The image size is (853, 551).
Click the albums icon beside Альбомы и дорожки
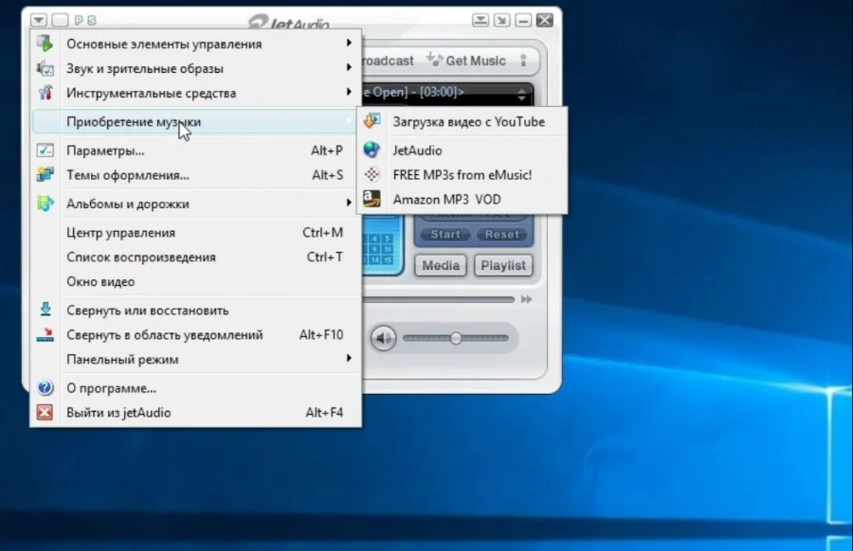(x=45, y=204)
